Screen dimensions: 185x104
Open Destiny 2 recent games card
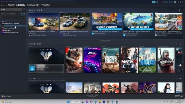tap(46, 60)
